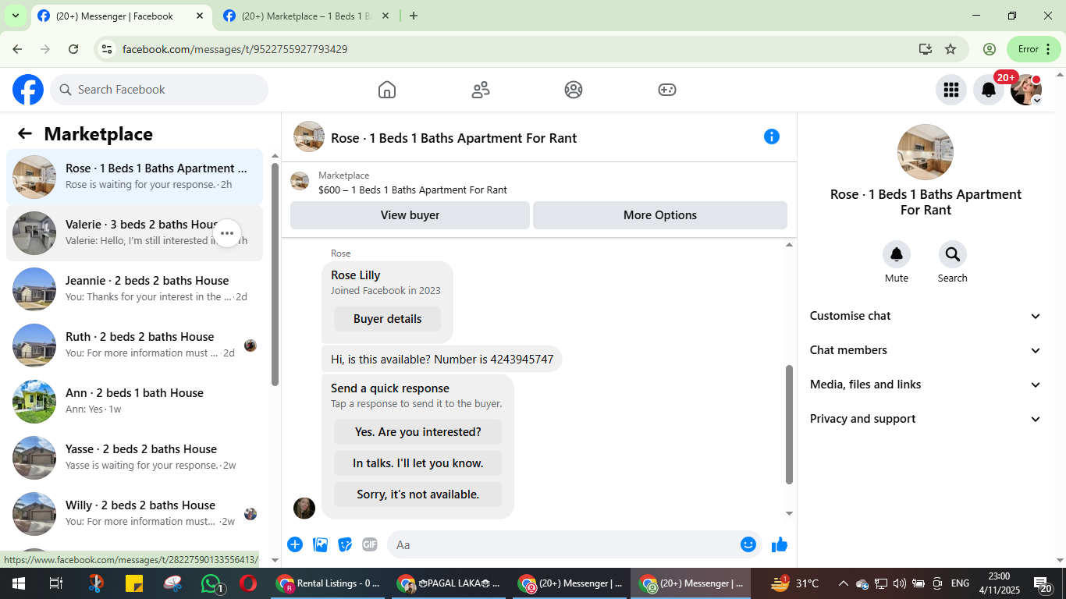The height and width of the screenshot is (599, 1066).
Task: Open Sticky Notes from the taskbar
Action: (x=134, y=583)
